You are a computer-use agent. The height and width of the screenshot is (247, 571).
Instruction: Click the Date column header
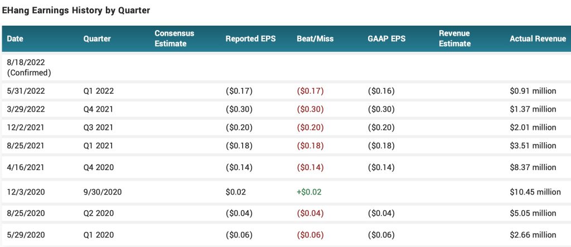pyautogui.click(x=15, y=39)
